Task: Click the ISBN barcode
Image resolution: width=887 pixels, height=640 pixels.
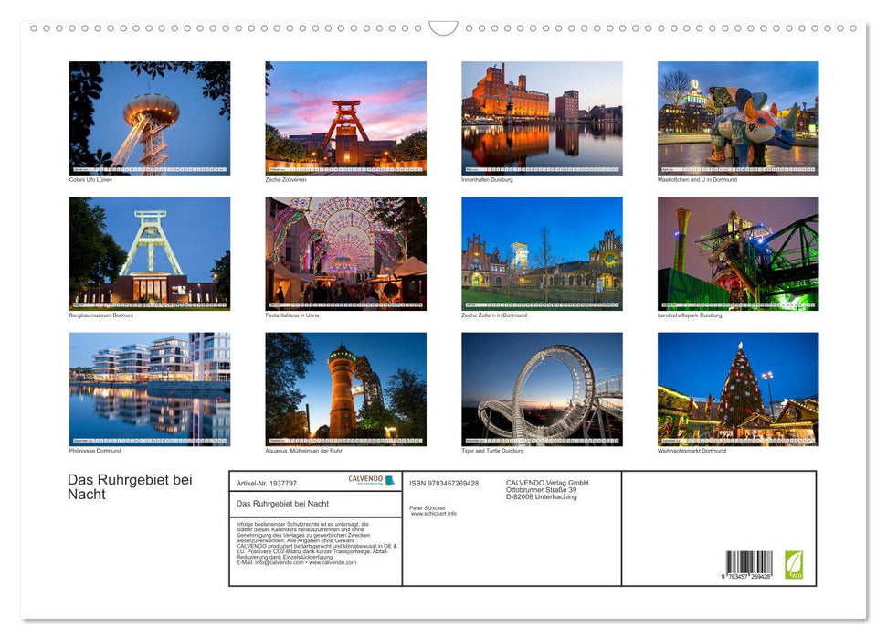Action: (x=751, y=564)
